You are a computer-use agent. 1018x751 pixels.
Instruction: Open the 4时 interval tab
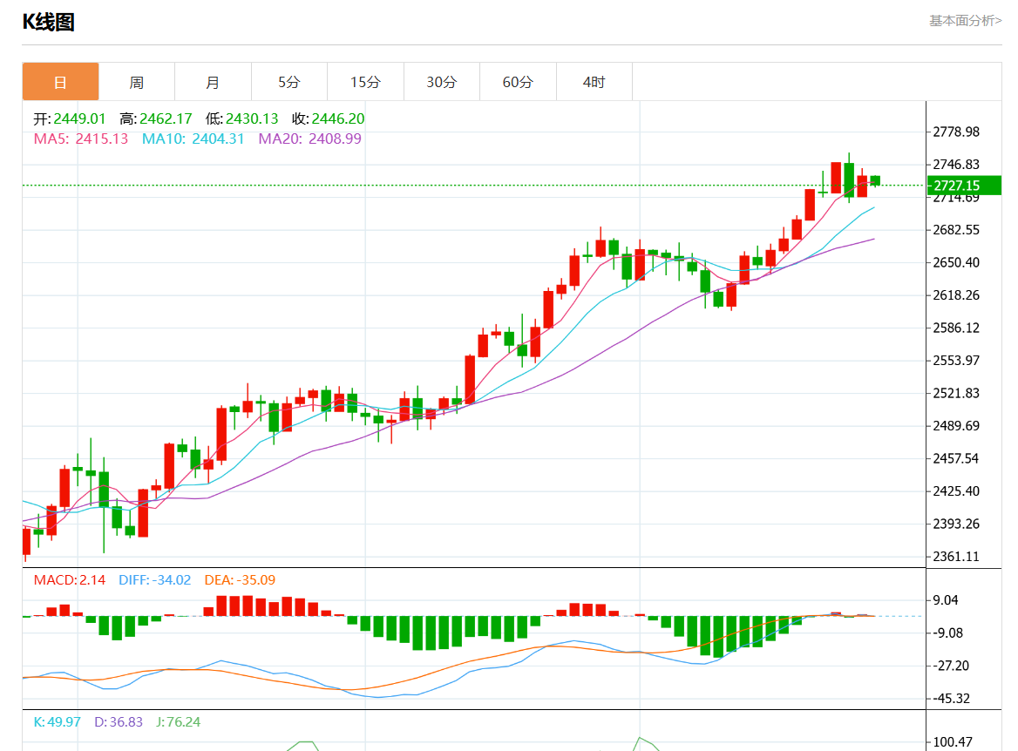594,82
